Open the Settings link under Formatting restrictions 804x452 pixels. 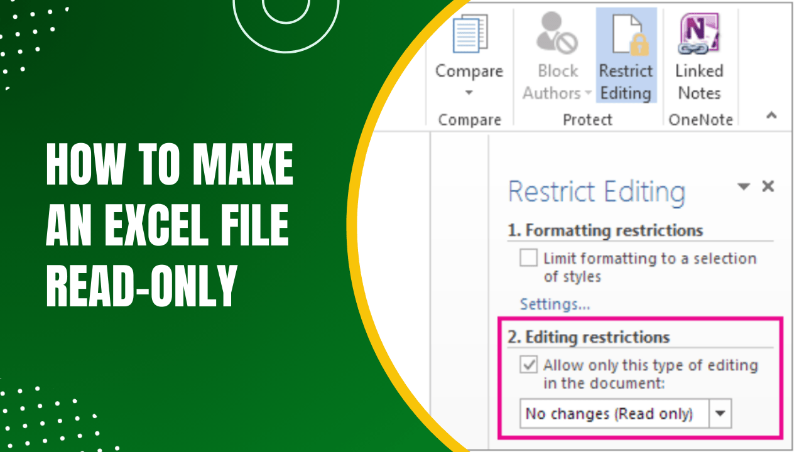(x=555, y=304)
